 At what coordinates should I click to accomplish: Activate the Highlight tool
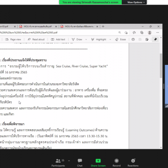point(99,40)
